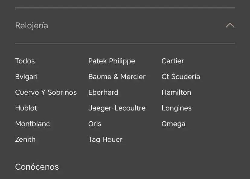The height and width of the screenshot is (179, 250).
Task: Select the Zenith brand link
Action: click(25, 139)
